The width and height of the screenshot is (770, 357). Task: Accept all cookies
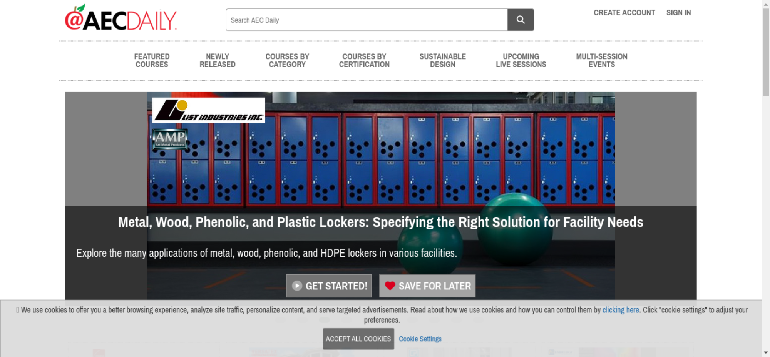click(358, 339)
